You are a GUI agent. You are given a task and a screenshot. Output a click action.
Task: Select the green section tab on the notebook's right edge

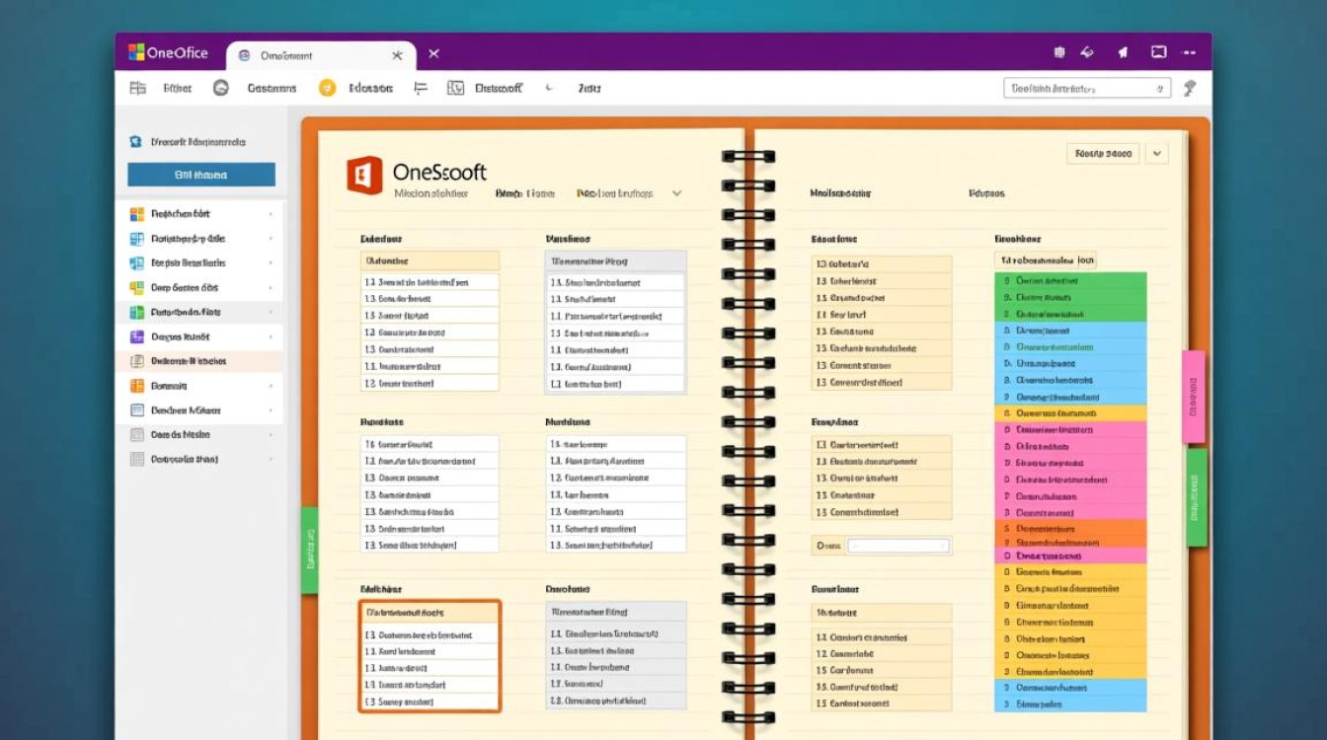1197,497
